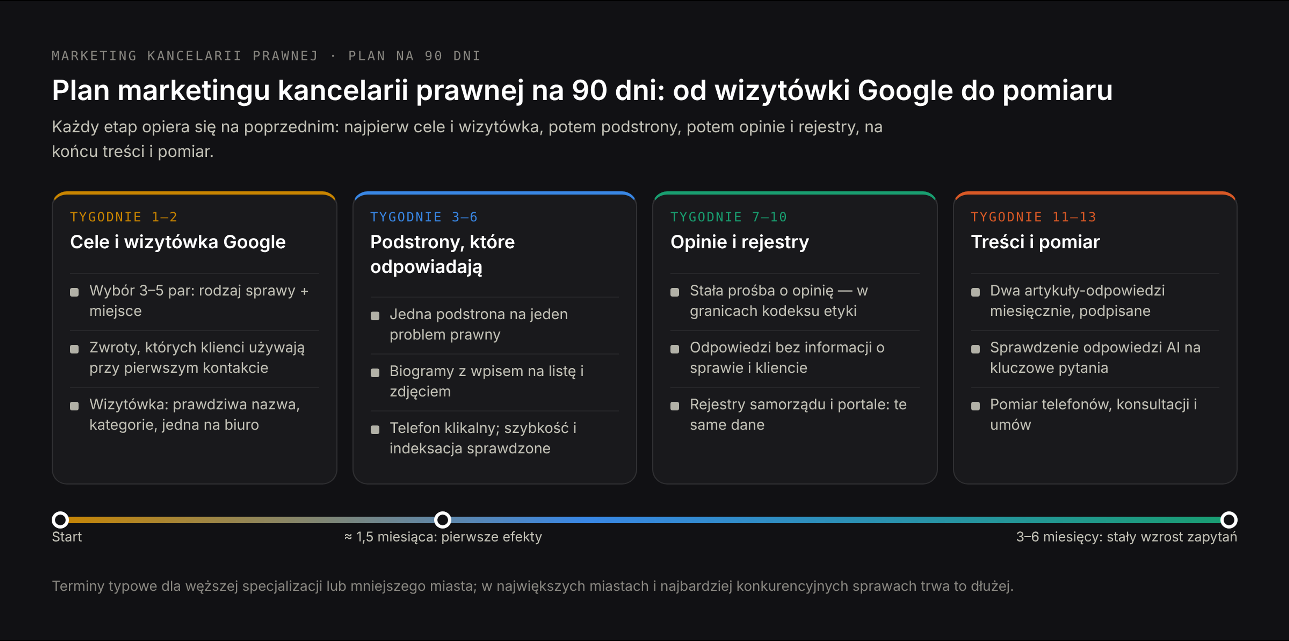
Task: Click bullet square beside 'Jedna podstrona'
Action: point(375,316)
